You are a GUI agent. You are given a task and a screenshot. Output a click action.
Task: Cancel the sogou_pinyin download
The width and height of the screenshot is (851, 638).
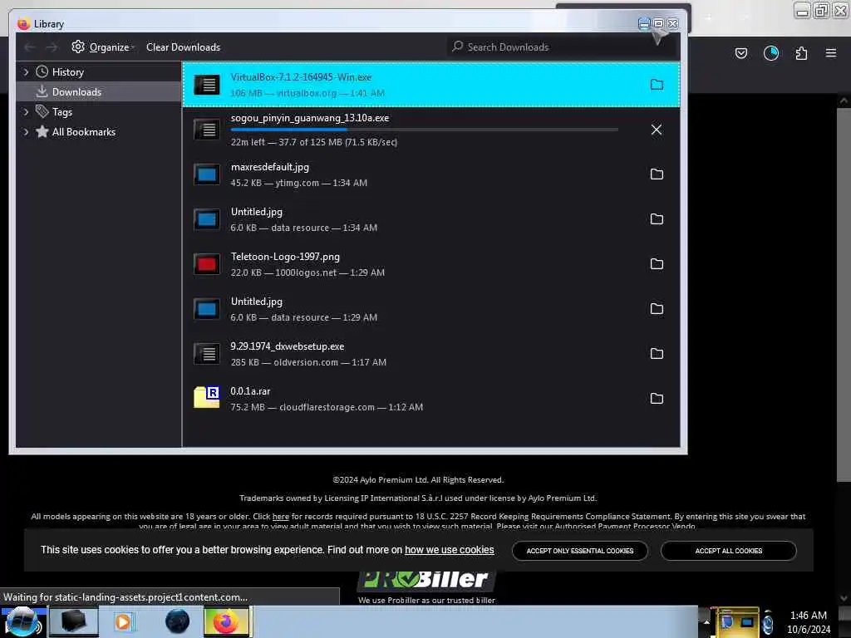click(x=657, y=130)
